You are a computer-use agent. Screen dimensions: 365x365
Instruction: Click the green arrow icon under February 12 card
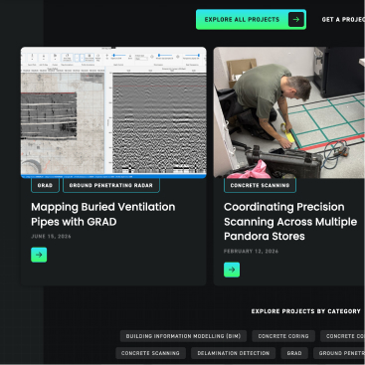pyautogui.click(x=232, y=270)
